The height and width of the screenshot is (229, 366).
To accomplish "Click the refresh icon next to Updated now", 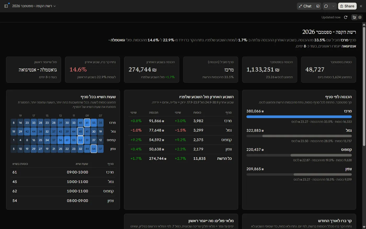I will (346, 17).
